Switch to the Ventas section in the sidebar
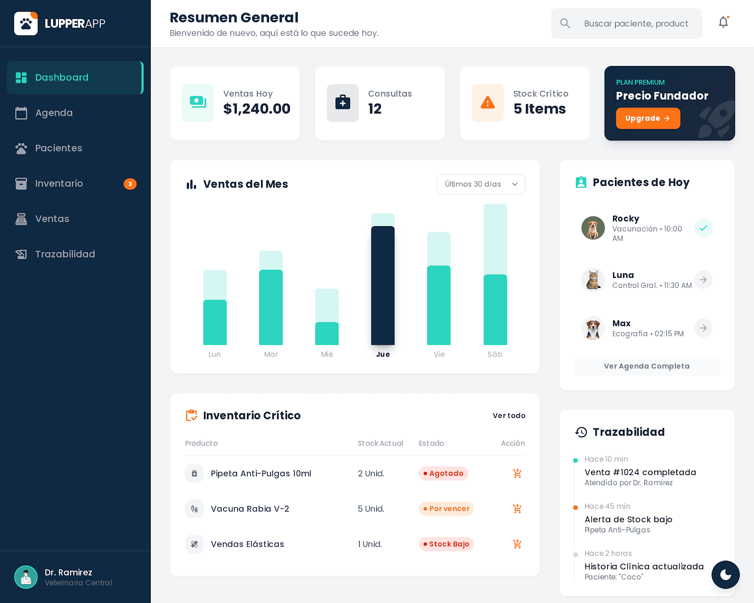This screenshot has height=603, width=754. pyautogui.click(x=52, y=219)
